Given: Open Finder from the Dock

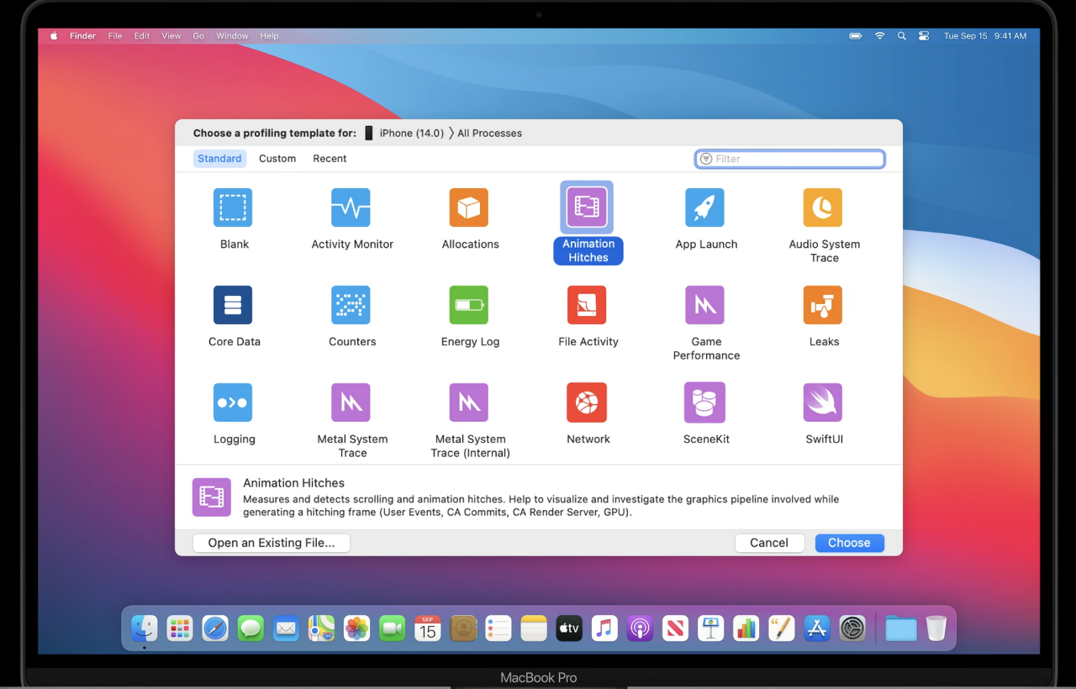Looking at the screenshot, I should point(145,628).
